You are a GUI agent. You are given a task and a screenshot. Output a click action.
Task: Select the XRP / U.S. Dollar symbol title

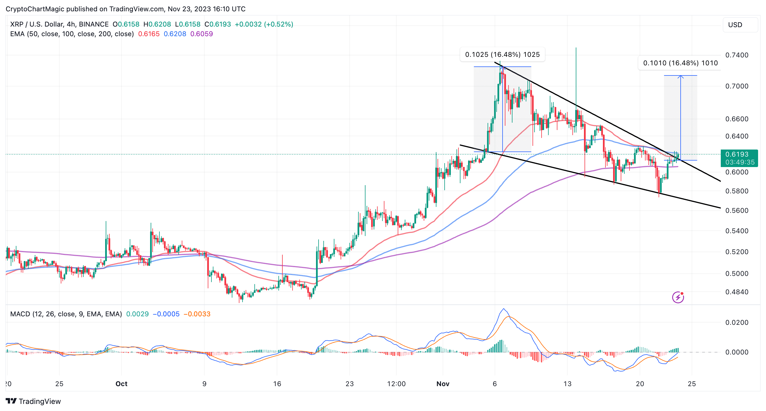59,24
